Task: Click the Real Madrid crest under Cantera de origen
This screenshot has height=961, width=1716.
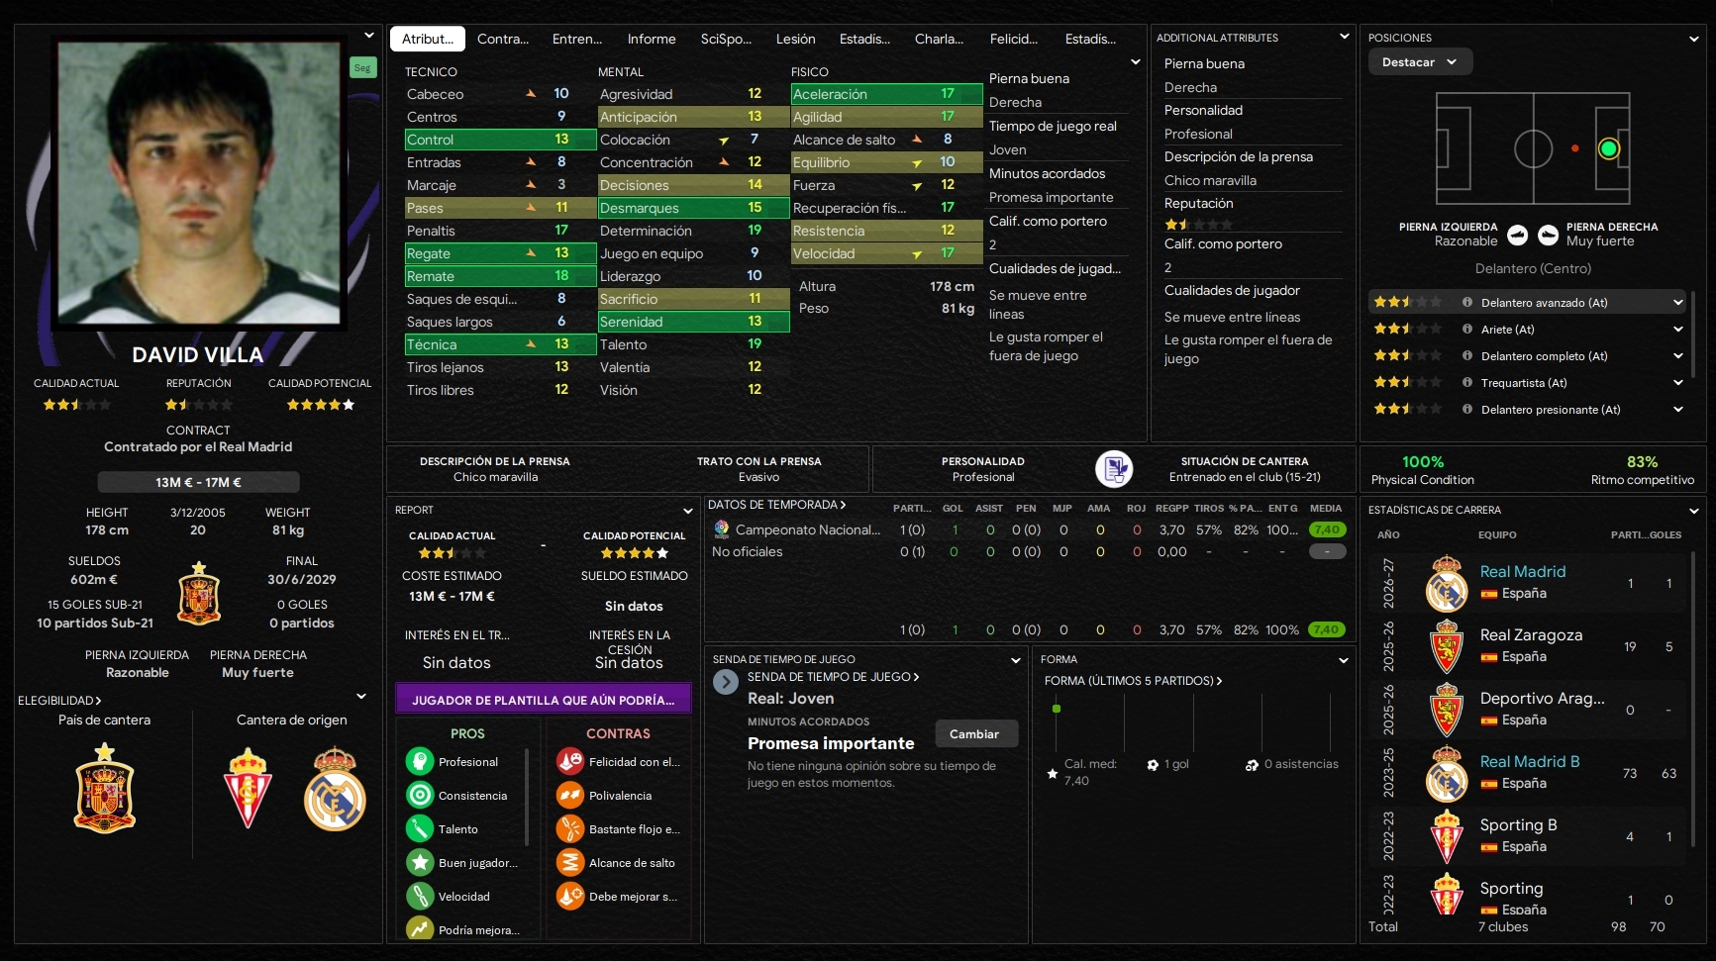Action: [x=335, y=789]
